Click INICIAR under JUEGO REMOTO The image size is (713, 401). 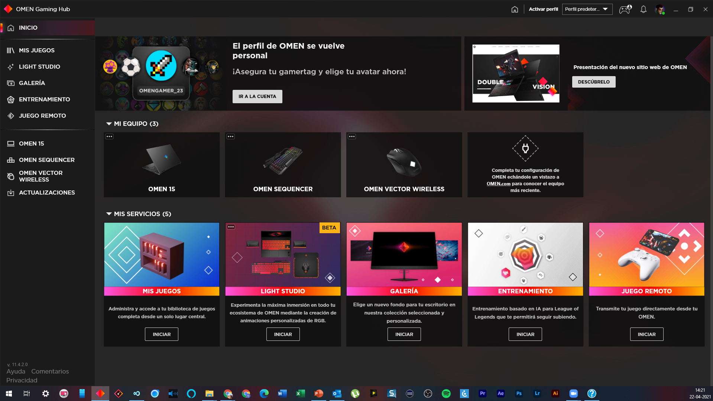(647, 335)
